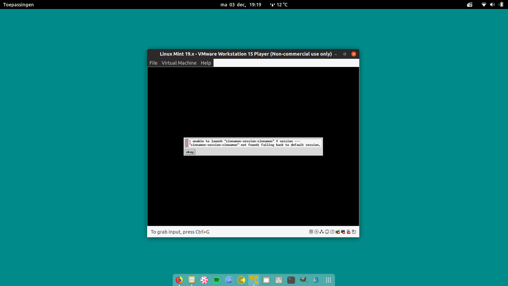Open the Terminal from the dock
The width and height of the screenshot is (508, 286).
coord(291,280)
